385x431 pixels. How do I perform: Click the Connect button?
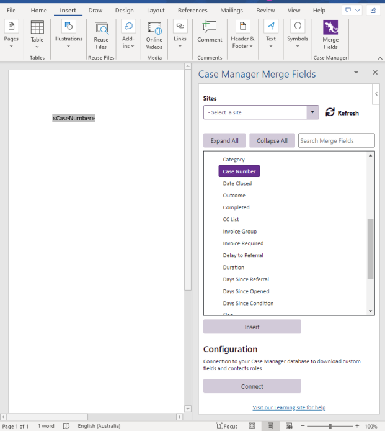[252, 386]
